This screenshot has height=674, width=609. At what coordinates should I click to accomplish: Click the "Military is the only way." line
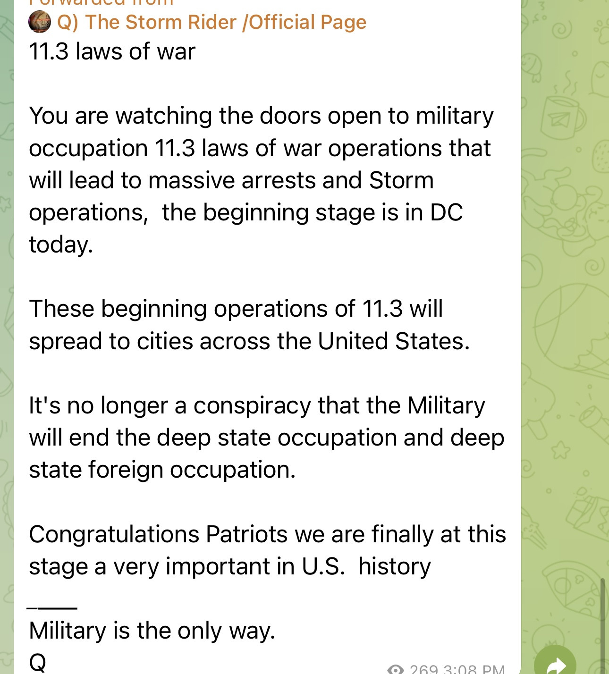click(152, 631)
